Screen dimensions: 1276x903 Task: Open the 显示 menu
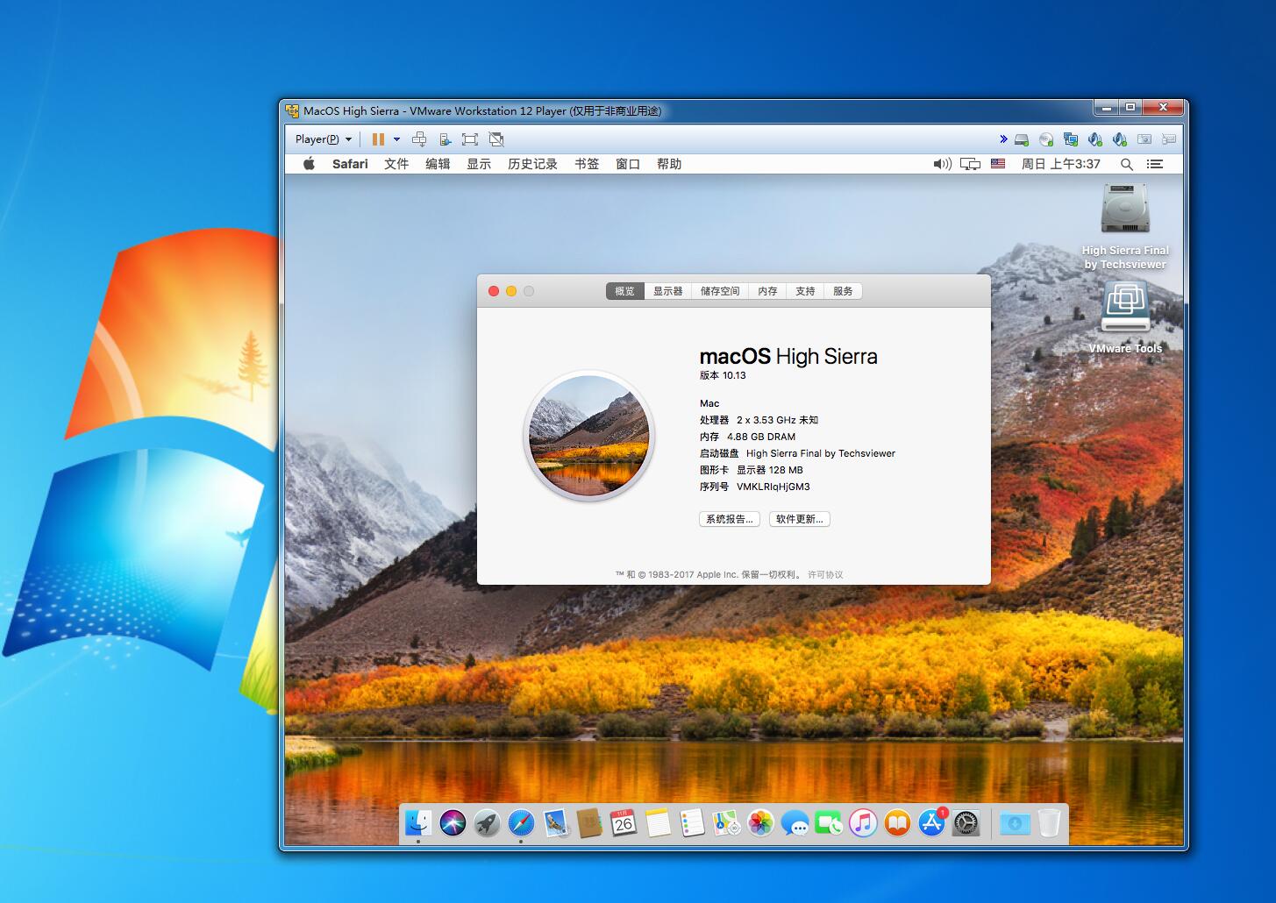479,164
